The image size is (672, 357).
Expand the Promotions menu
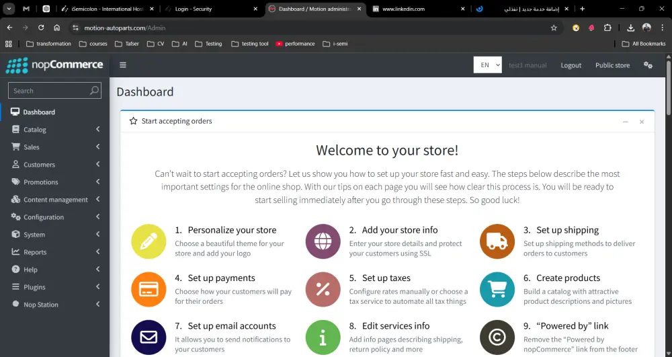pos(55,182)
